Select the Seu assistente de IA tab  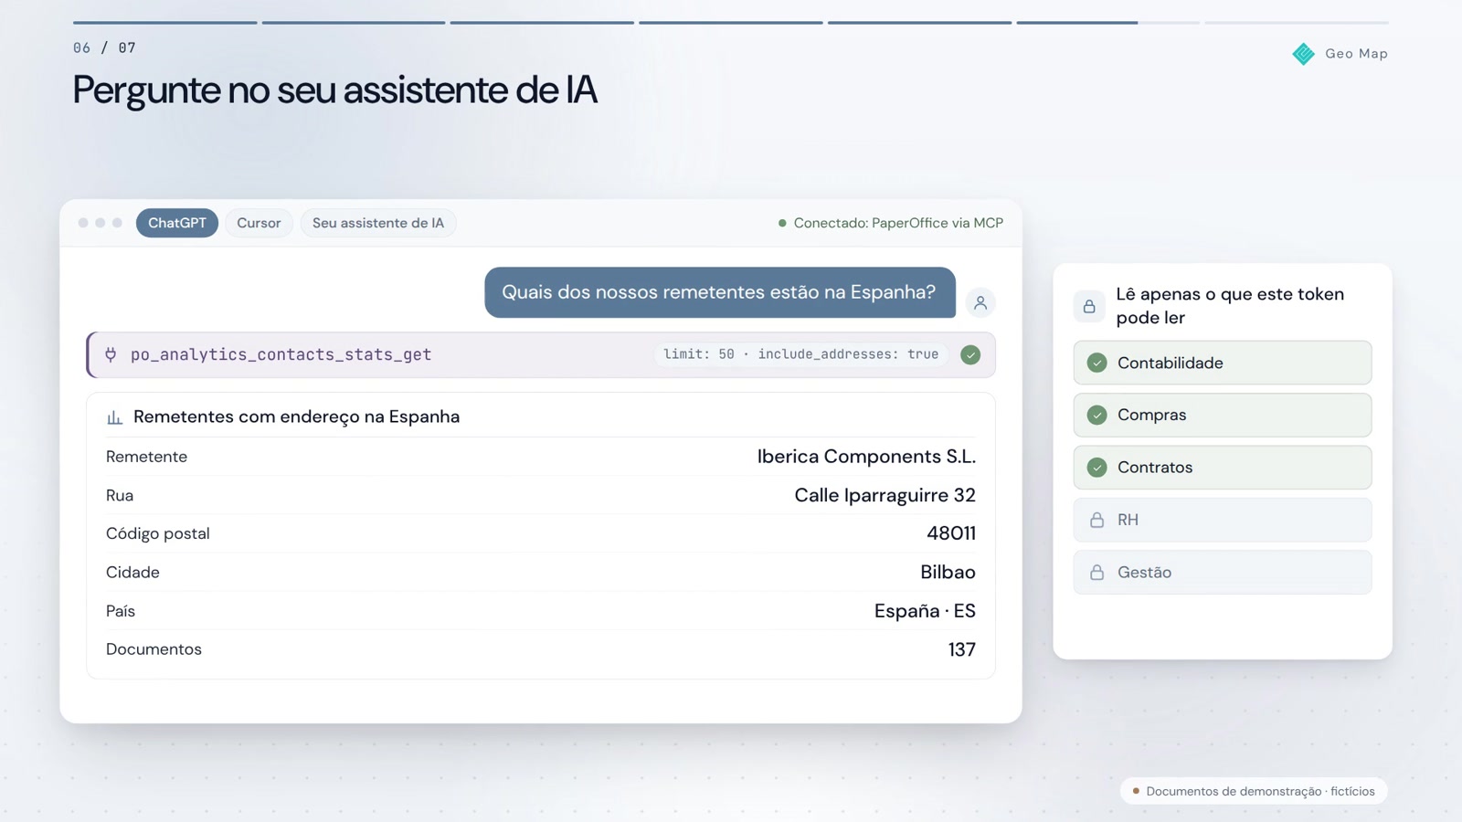[378, 223]
